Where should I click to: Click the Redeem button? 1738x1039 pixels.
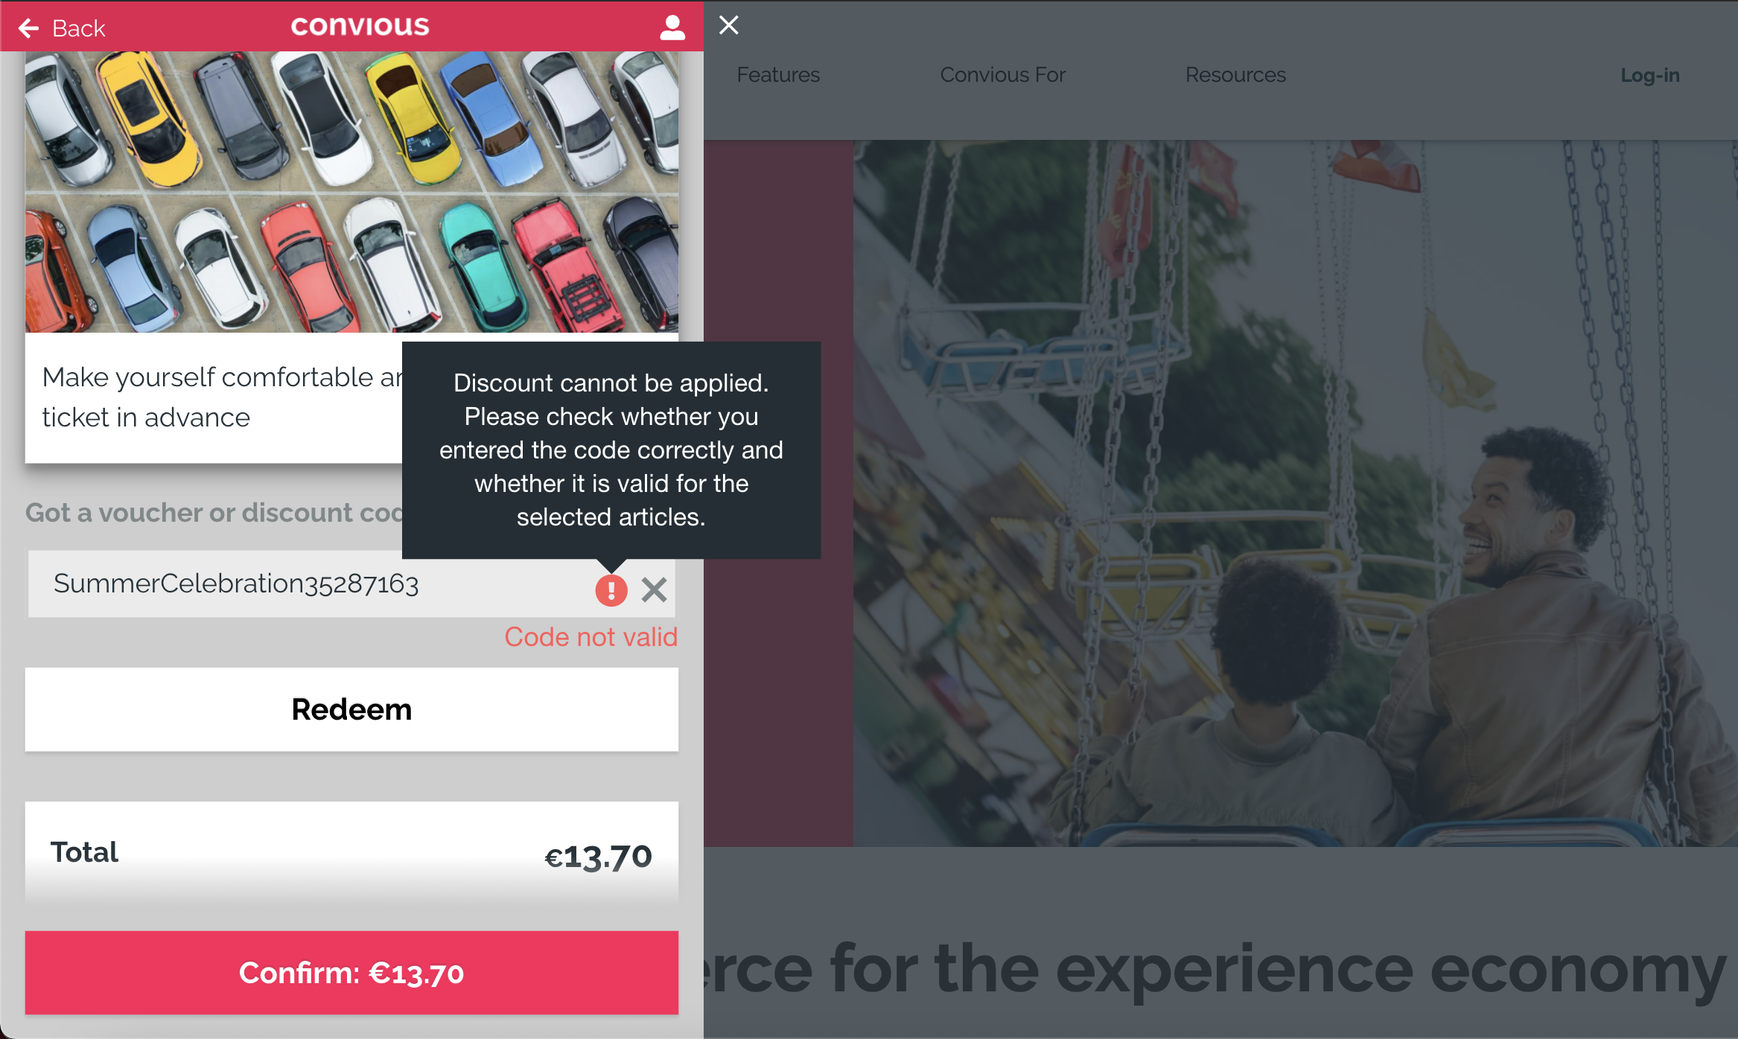351,709
